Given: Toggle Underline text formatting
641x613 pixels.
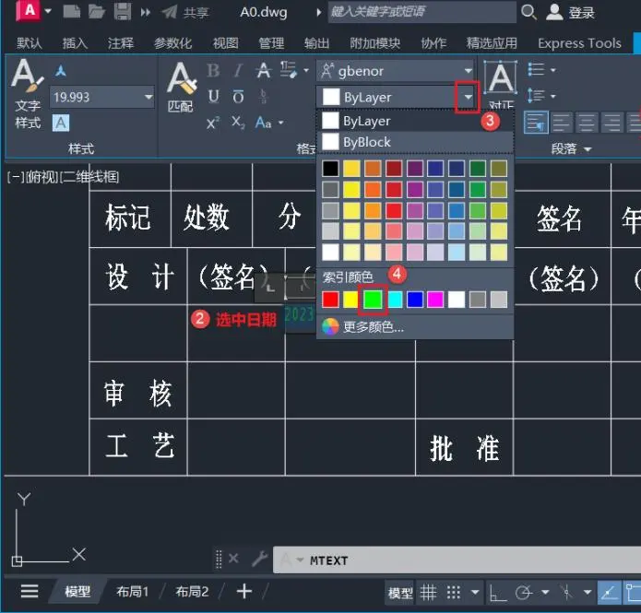Looking at the screenshot, I should [x=213, y=97].
